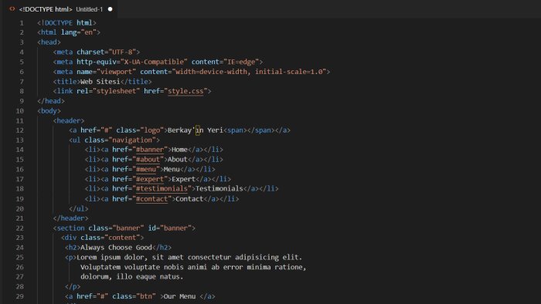Viewport: 541px width, 304px height.
Task: Click the HTML file icon in tab
Action: pyautogui.click(x=12, y=9)
